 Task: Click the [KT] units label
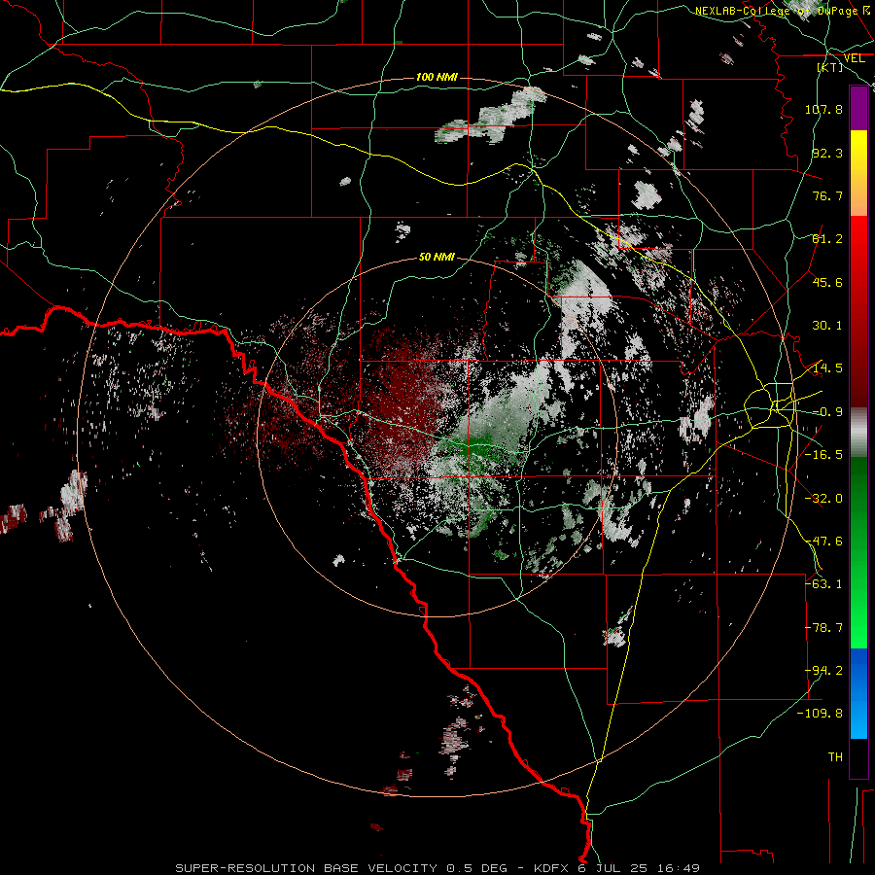830,67
